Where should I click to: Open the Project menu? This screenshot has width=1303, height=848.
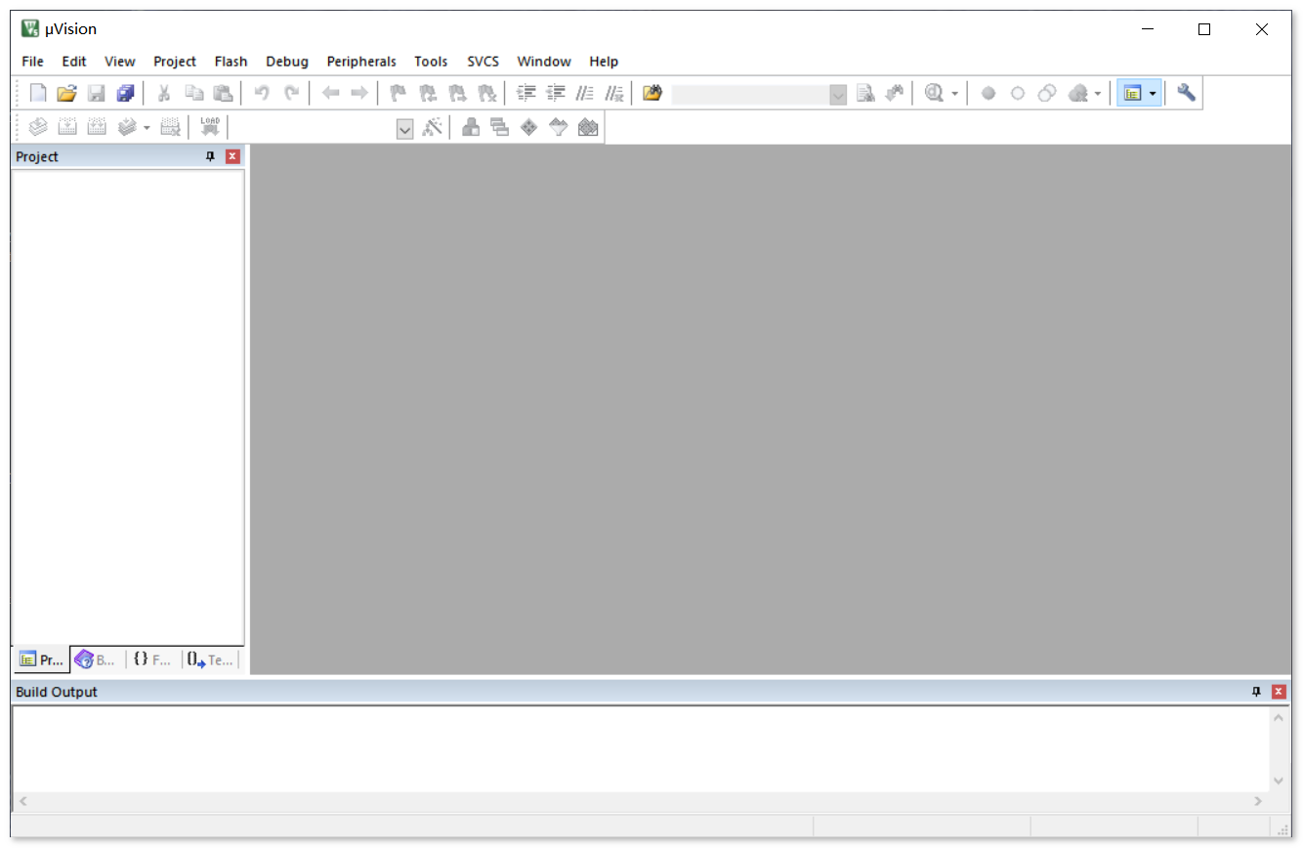click(175, 61)
